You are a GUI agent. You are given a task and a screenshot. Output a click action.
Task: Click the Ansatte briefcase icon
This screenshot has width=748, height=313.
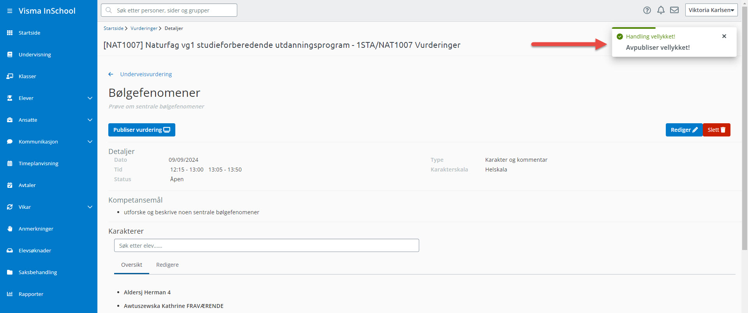pos(10,120)
